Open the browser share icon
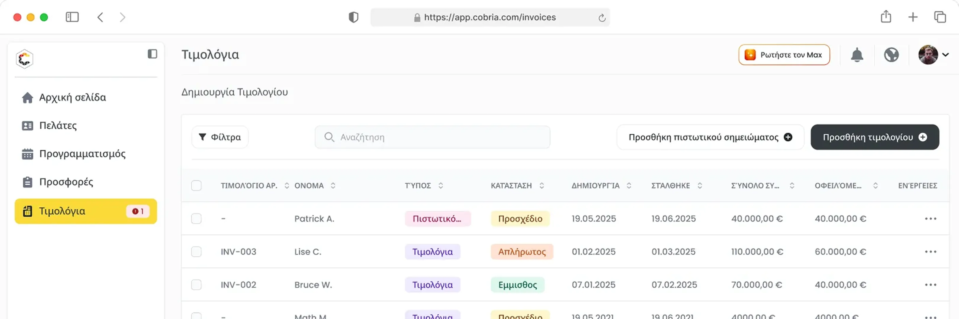Viewport: 959px width, 319px height. (886, 17)
